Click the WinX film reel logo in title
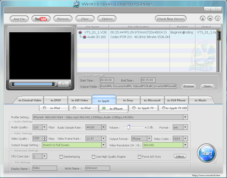This screenshot has width=227, height=178. coord(77,4)
